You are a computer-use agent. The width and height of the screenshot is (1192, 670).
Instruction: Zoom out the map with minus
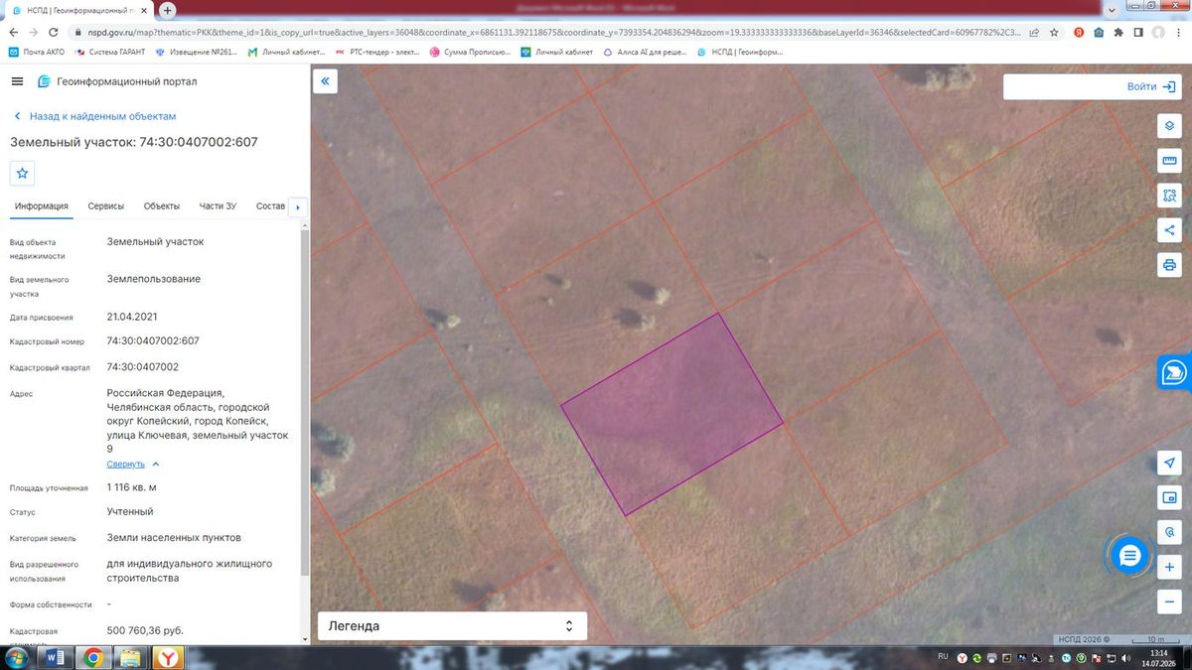[x=1169, y=602]
